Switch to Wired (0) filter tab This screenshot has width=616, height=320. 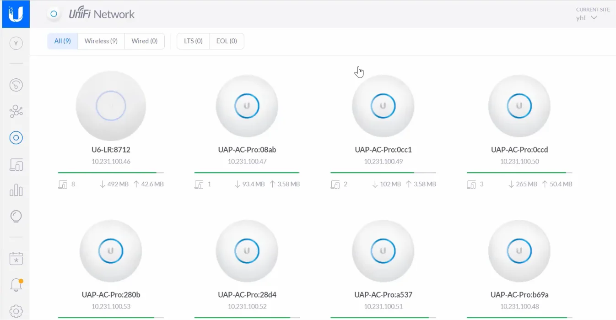pyautogui.click(x=145, y=41)
